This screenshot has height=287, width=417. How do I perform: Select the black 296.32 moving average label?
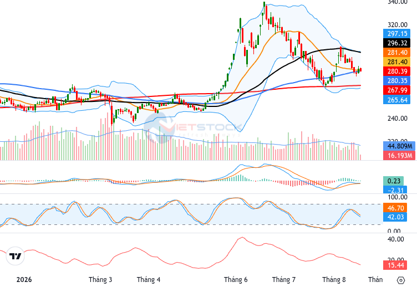397,43
